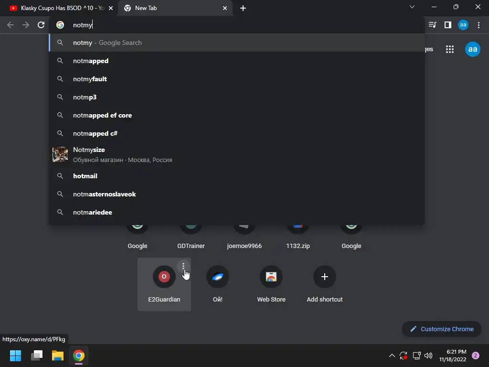Select the Notmysize store suggestion
This screenshot has height=367, width=489.
tap(237, 154)
